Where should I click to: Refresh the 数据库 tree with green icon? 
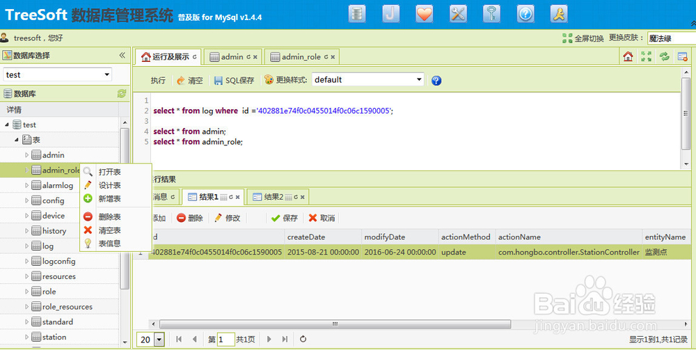(x=122, y=94)
